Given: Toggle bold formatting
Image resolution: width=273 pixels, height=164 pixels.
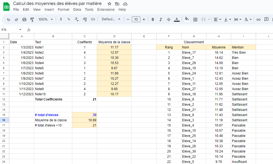Looking at the screenshot, I should point(153,19).
